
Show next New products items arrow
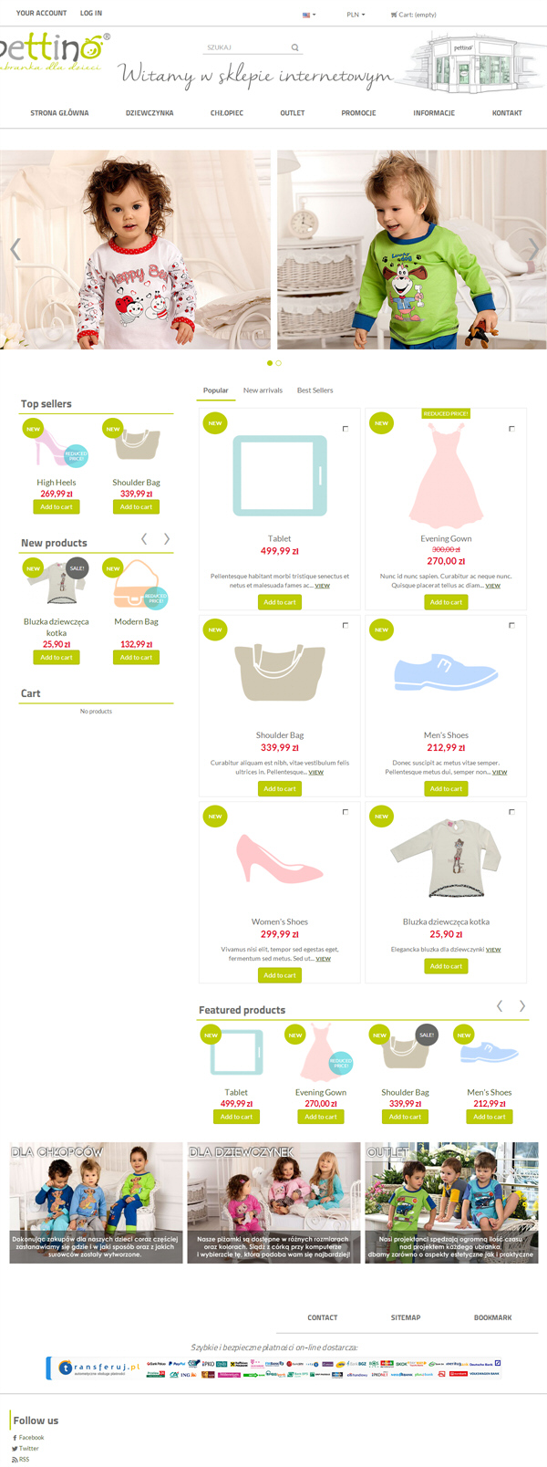point(167,539)
